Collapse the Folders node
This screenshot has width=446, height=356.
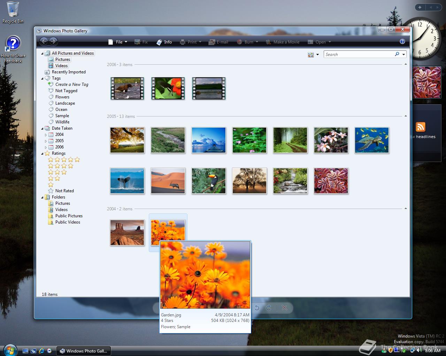coord(43,197)
